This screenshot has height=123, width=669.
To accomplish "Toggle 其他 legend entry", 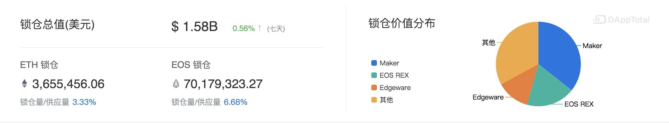I will tap(382, 100).
